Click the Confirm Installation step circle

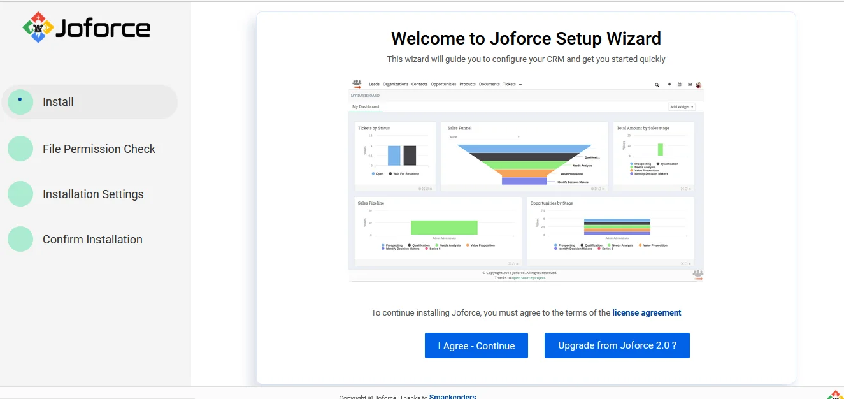pyautogui.click(x=20, y=240)
